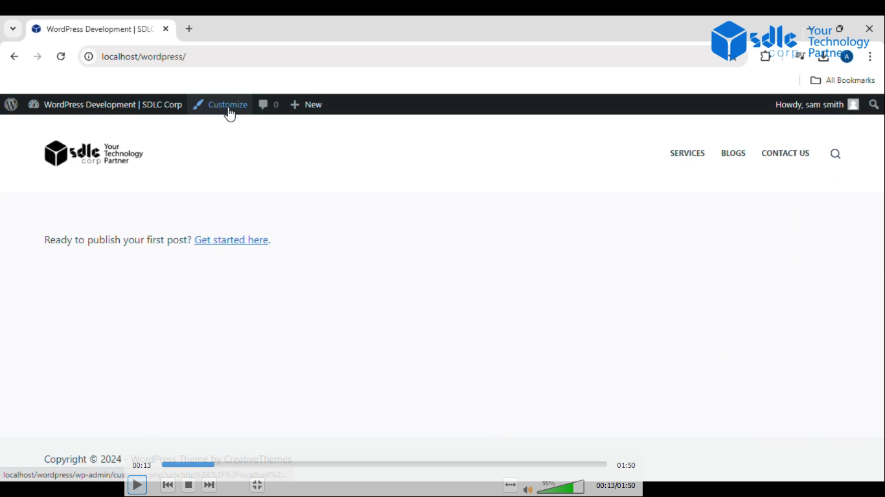
Task: Go to the SERVICES page
Action: click(687, 153)
